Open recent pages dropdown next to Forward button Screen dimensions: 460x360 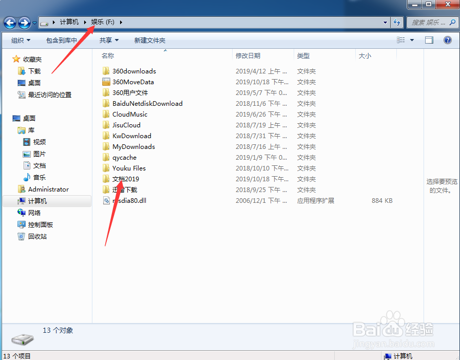tap(34, 23)
